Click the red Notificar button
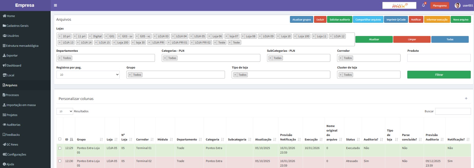 point(416,20)
